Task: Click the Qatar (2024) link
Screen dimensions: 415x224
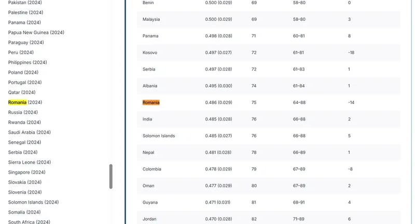Action: point(22,93)
